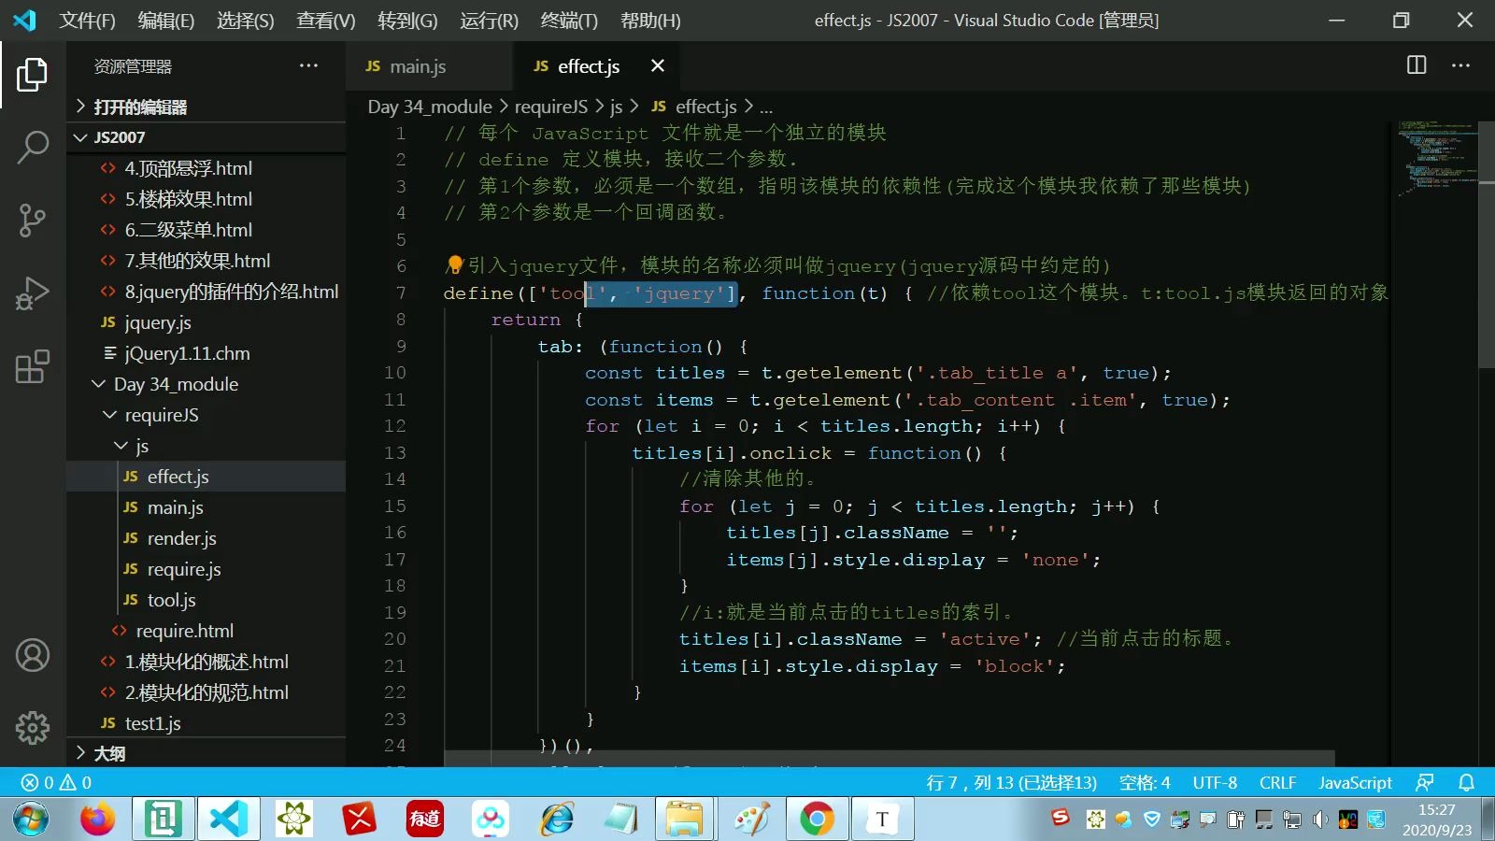Click the cursor position 行 7, 列 13 status
This screenshot has width=1495, height=841.
click(1012, 782)
